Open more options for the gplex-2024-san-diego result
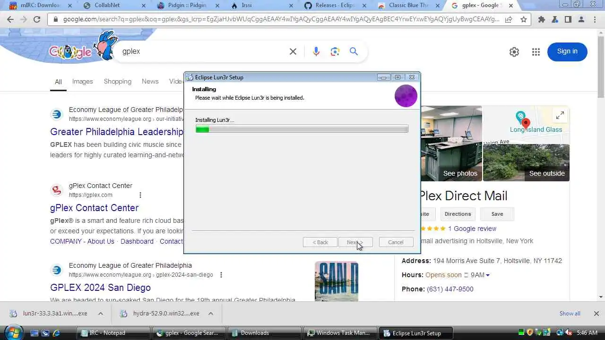 [x=221, y=275]
